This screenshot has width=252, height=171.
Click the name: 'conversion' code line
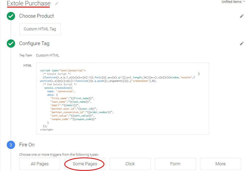coord(61,91)
